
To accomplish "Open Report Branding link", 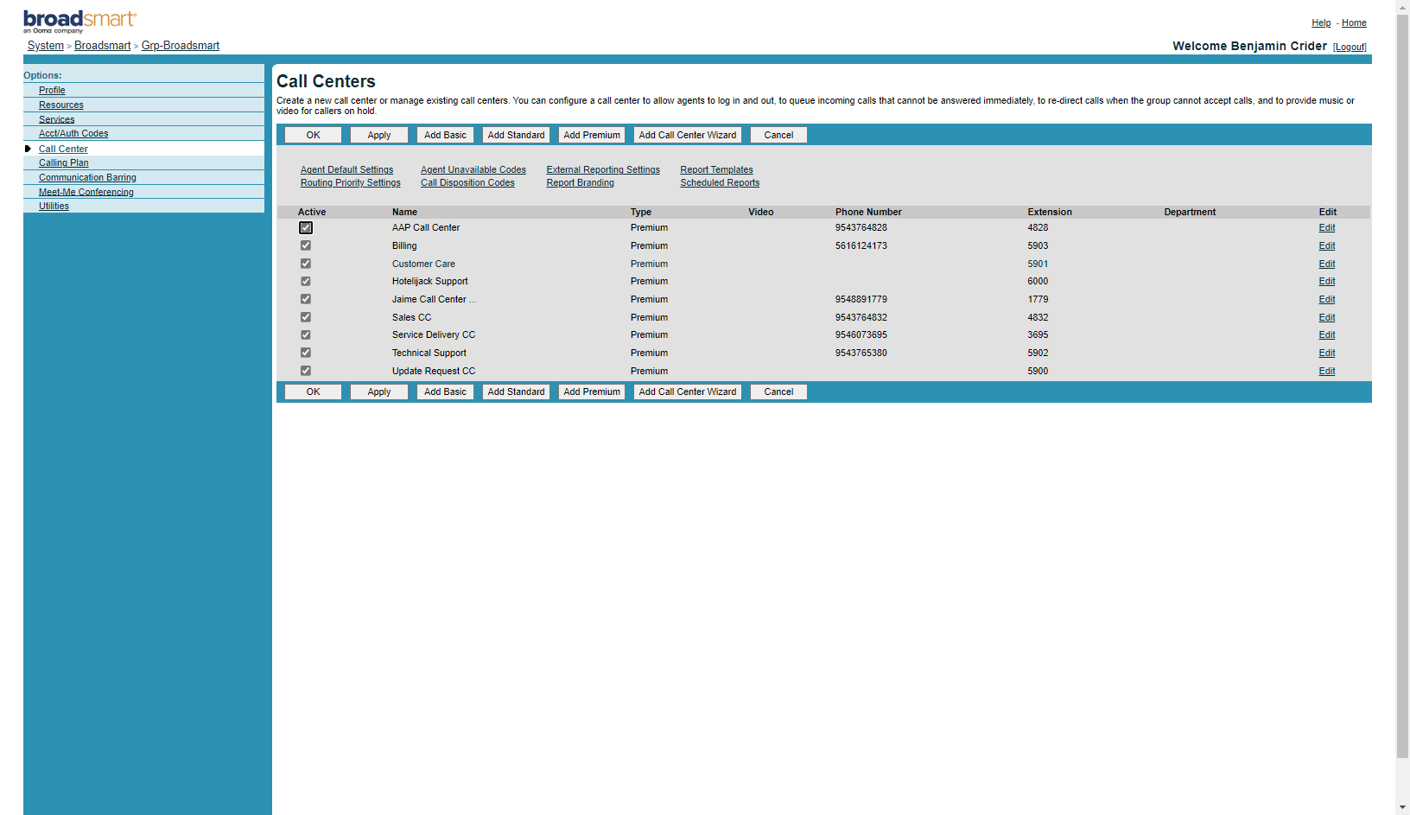I will click(x=581, y=182).
